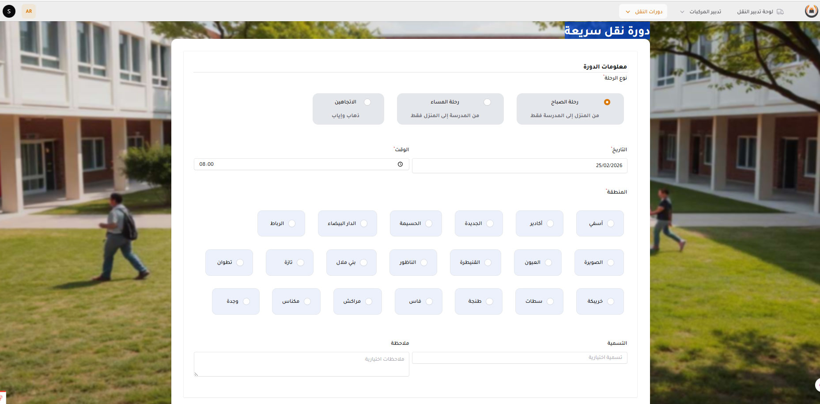This screenshot has width=820, height=404.
Task: Open the S user avatar
Action: 9,11
